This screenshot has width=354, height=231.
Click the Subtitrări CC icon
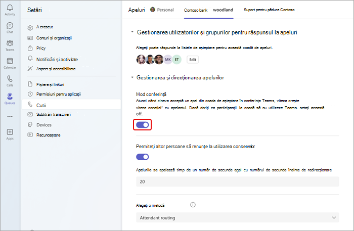click(30, 114)
